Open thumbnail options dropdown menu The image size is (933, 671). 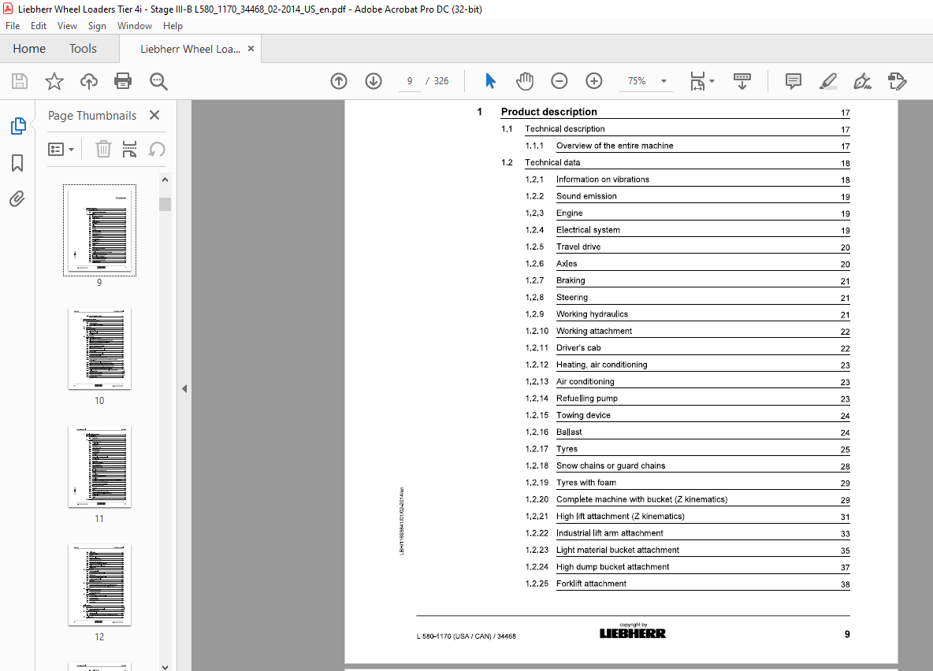pos(61,150)
